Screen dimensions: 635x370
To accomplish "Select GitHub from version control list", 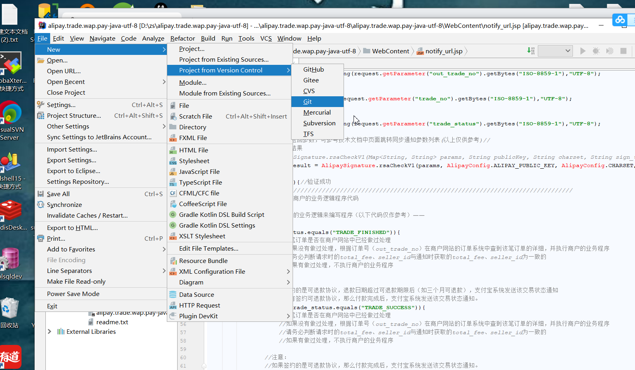I will 317,69.
